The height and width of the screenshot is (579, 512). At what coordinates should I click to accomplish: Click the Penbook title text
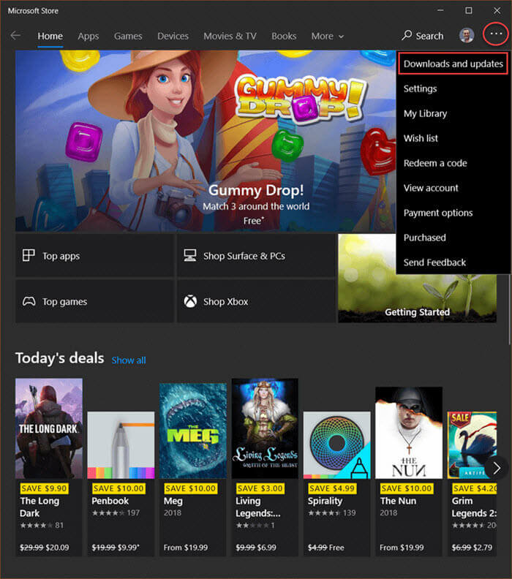point(110,501)
